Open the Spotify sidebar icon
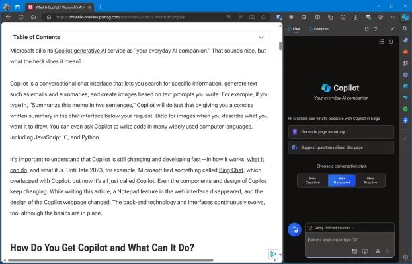 pos(405,109)
